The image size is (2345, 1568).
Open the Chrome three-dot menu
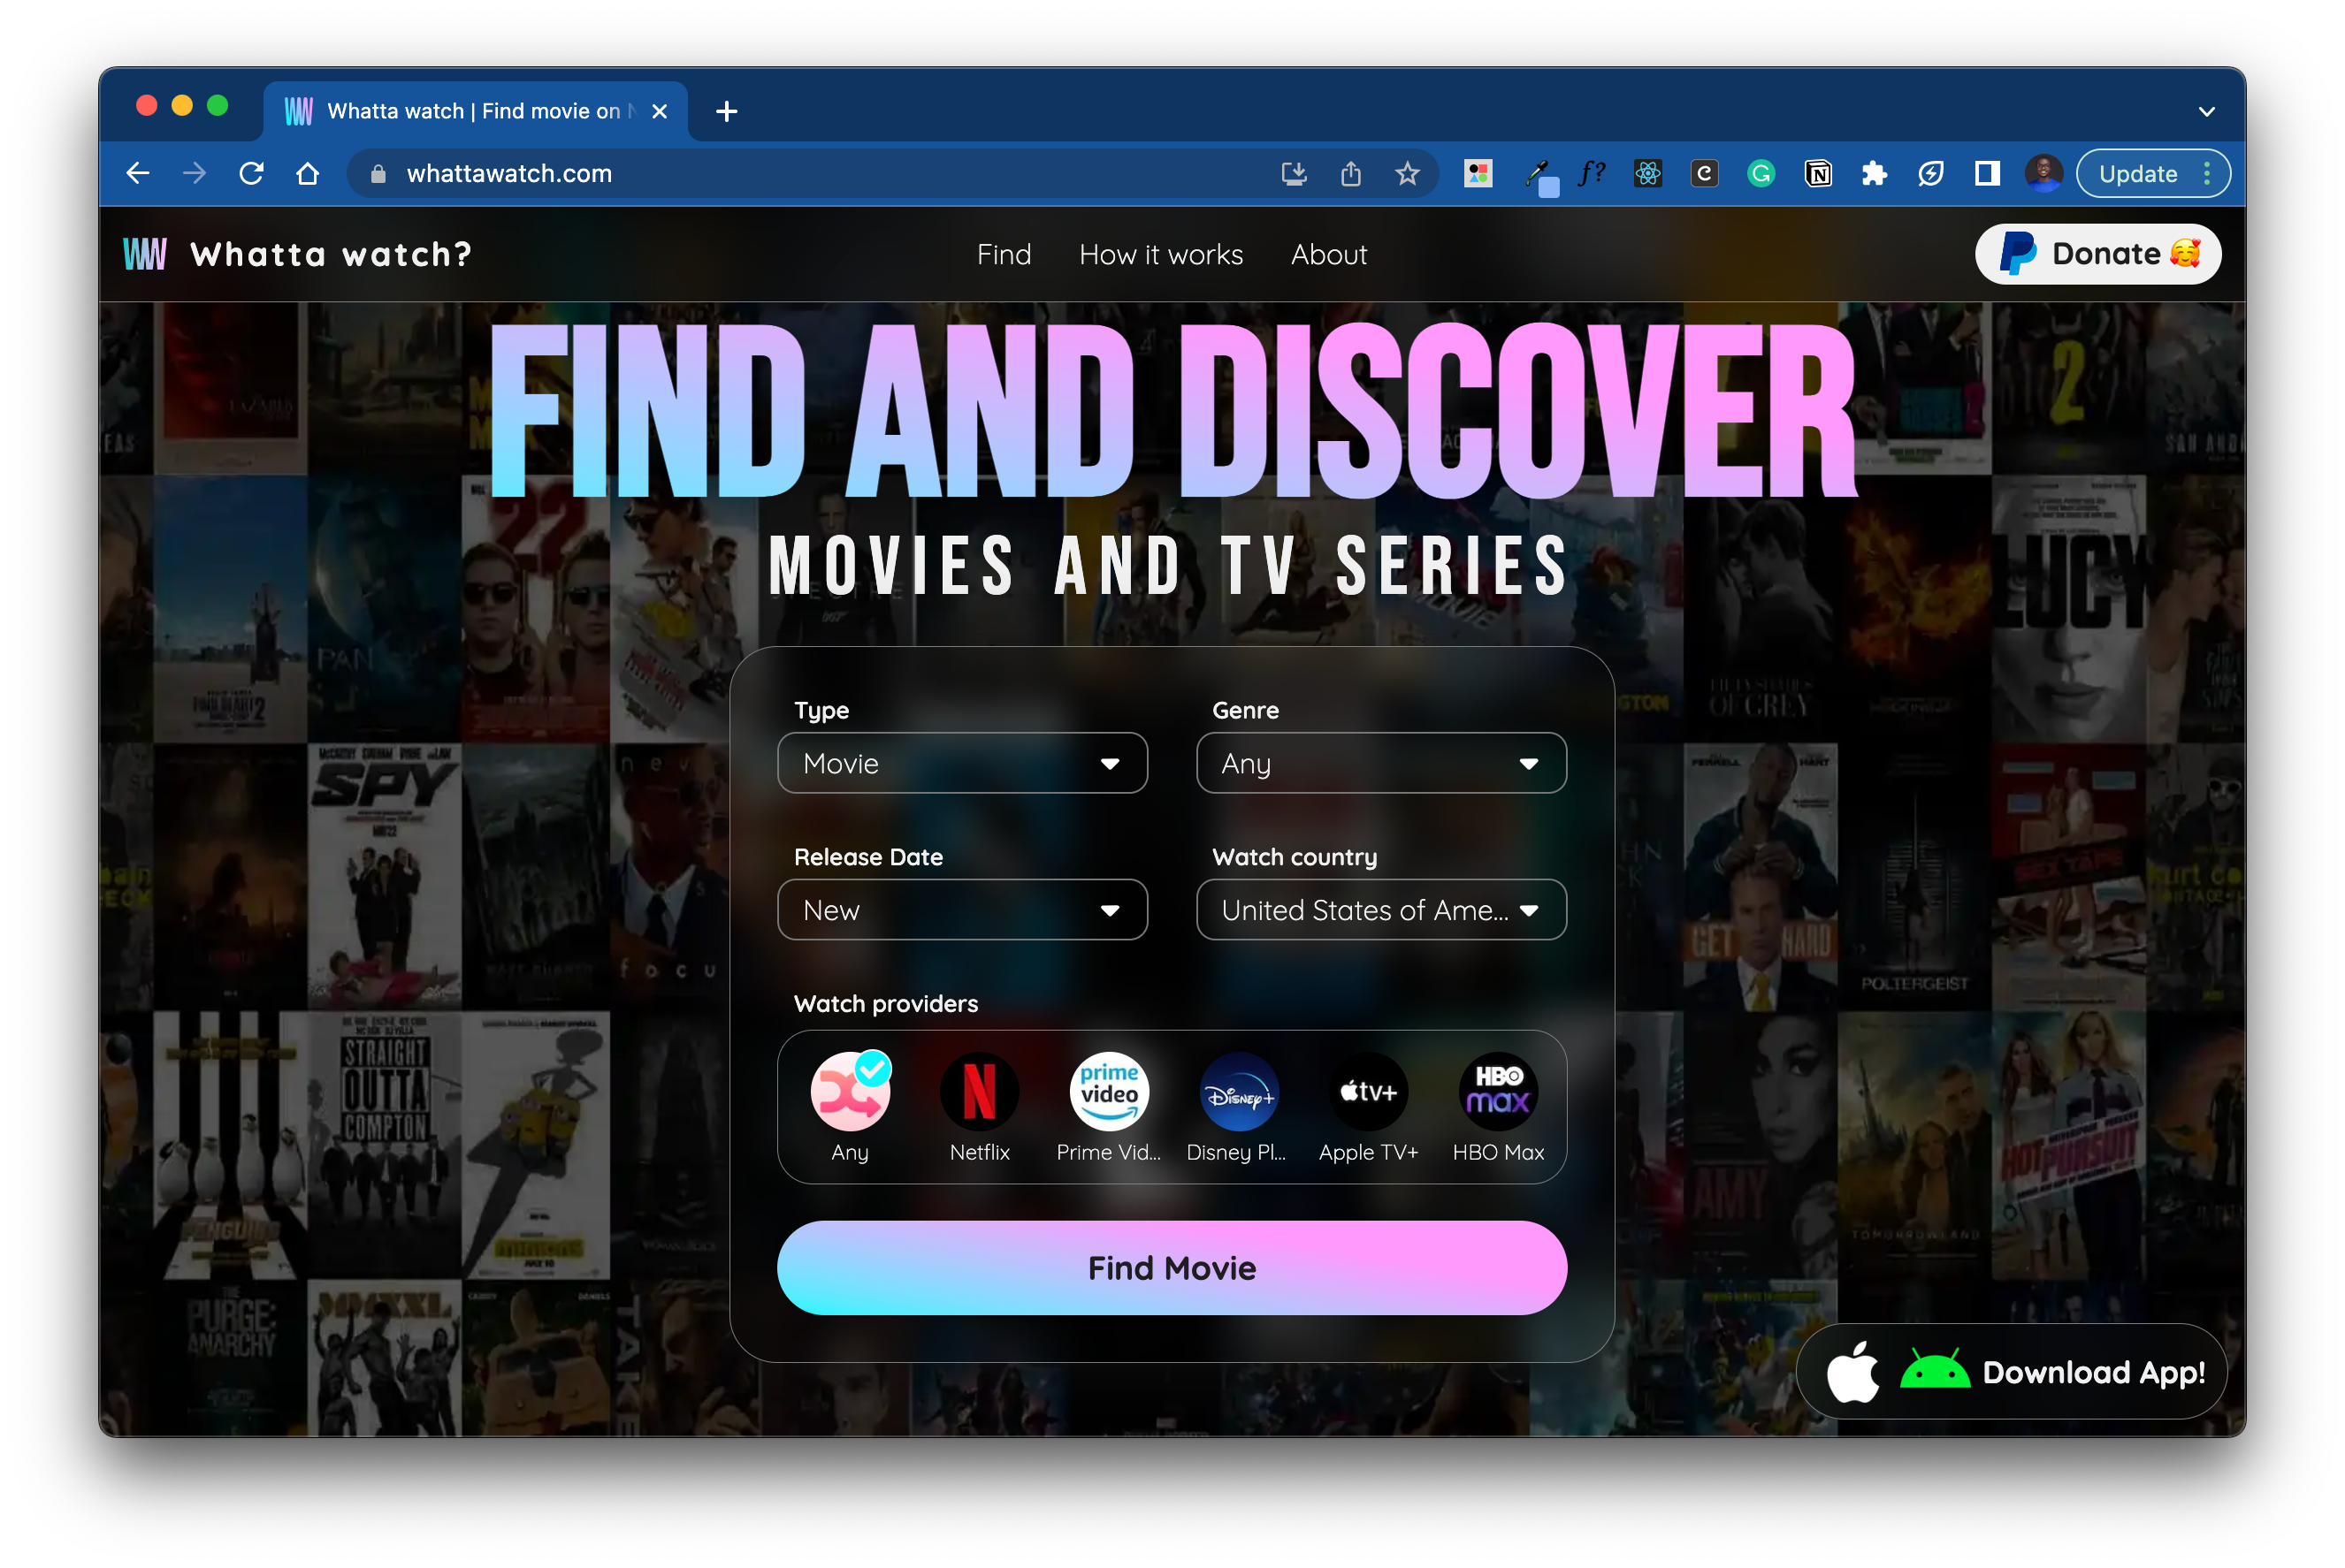pyautogui.click(x=2207, y=174)
